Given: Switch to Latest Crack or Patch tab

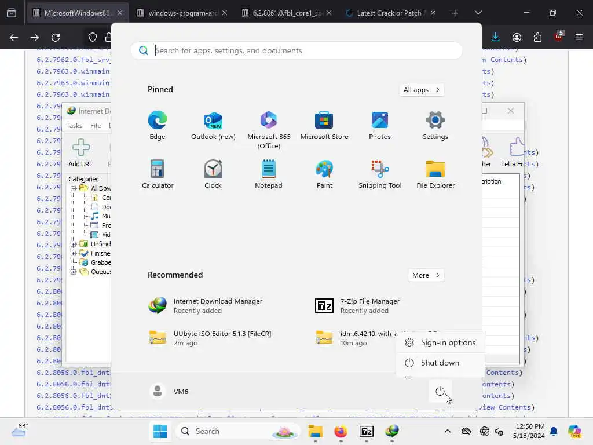Looking at the screenshot, I should 391,13.
